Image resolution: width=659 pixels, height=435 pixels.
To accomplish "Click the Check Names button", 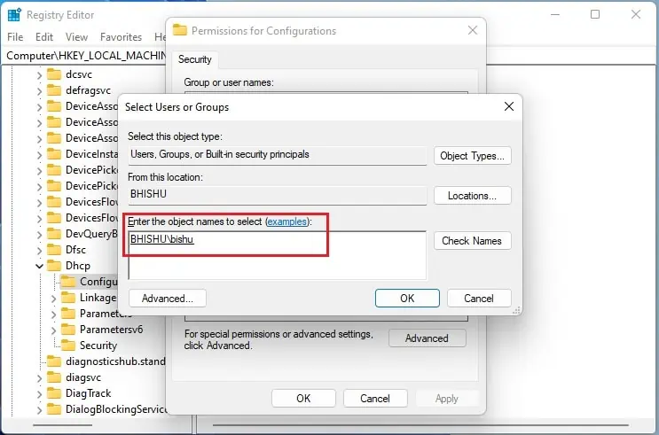I will pyautogui.click(x=473, y=241).
